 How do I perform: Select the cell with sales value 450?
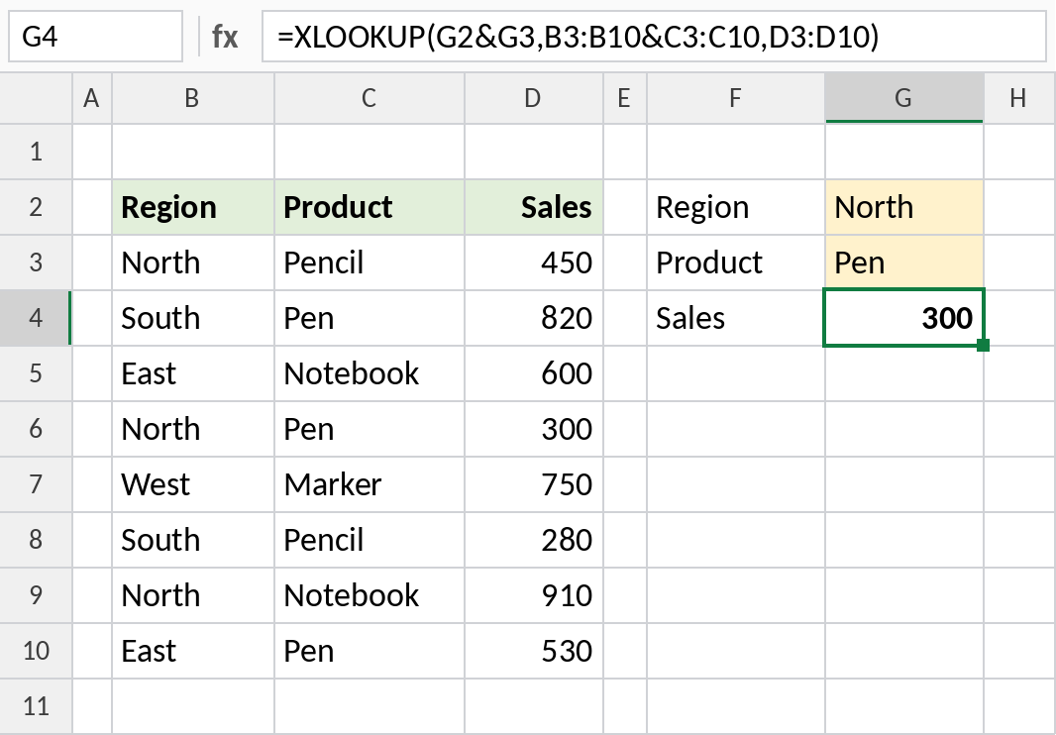(x=533, y=262)
